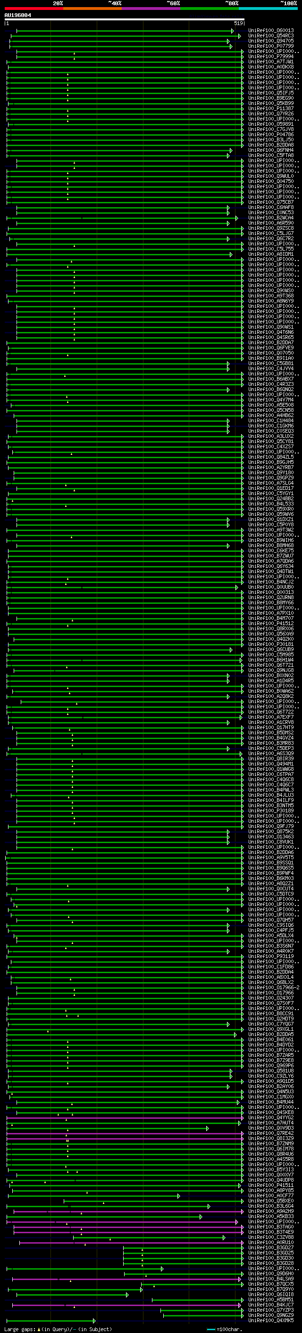
Task: Select hit UniRef100_Q5KB99
Action: 271,104
